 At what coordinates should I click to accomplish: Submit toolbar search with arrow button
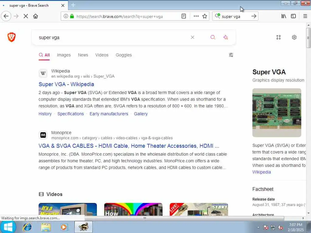click(x=254, y=16)
